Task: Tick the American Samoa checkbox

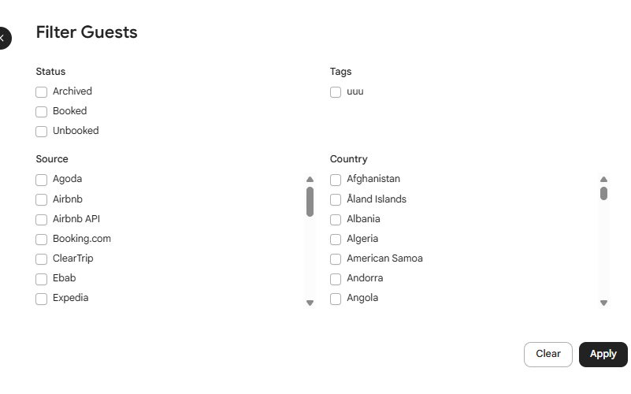Action: (x=336, y=259)
